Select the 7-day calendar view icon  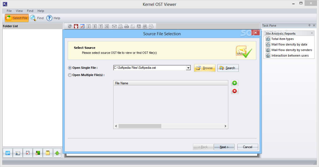(x=101, y=26)
